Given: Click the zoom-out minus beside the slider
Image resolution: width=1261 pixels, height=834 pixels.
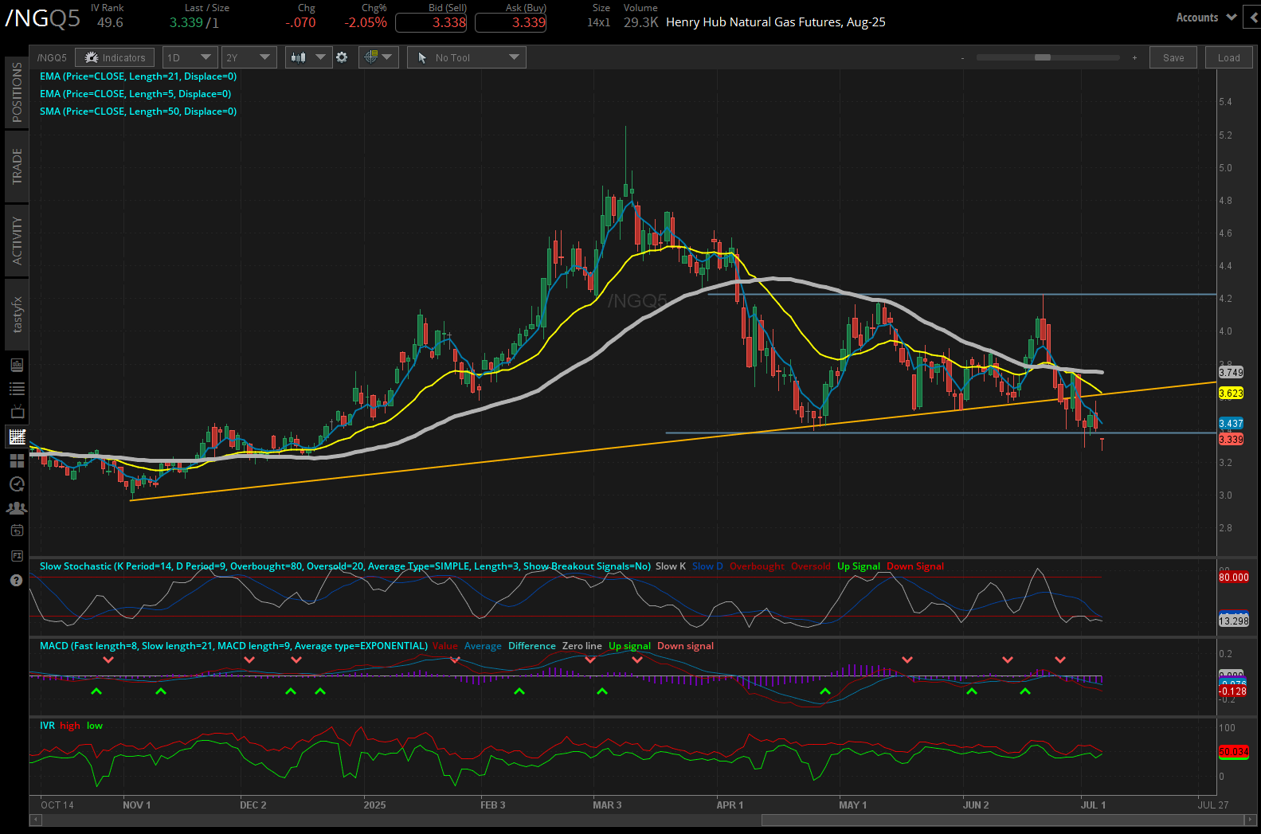Looking at the screenshot, I should [x=962, y=57].
